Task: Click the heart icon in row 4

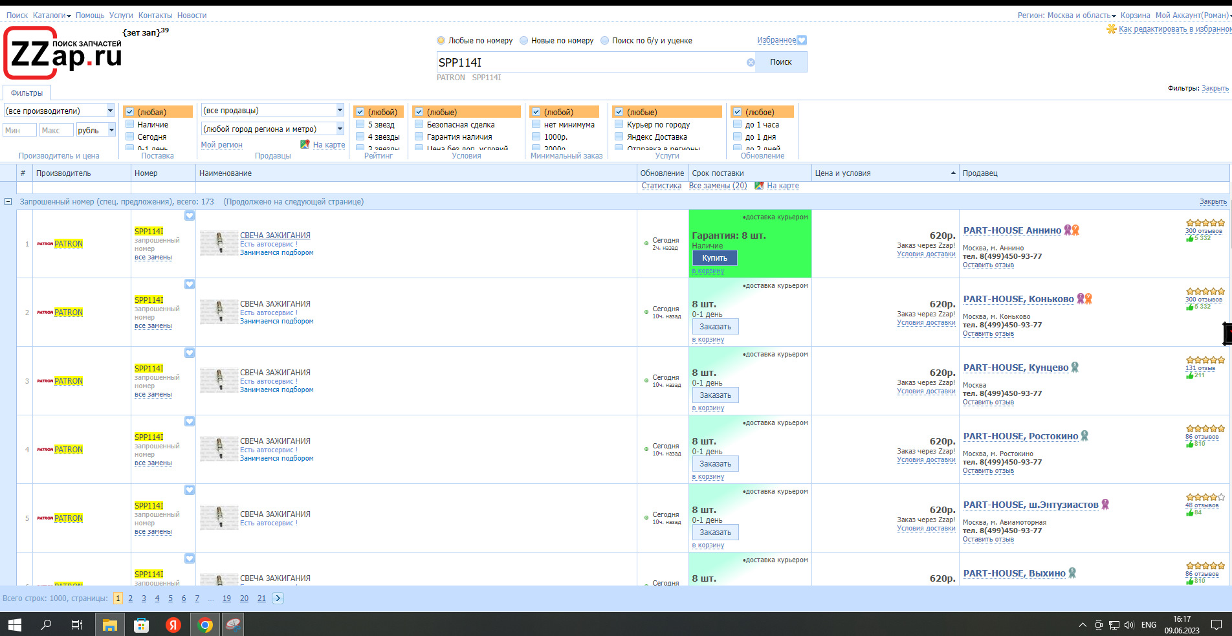Action: click(x=190, y=421)
